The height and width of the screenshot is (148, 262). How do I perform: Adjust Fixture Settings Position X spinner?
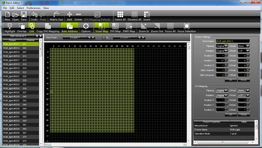click(x=226, y=56)
